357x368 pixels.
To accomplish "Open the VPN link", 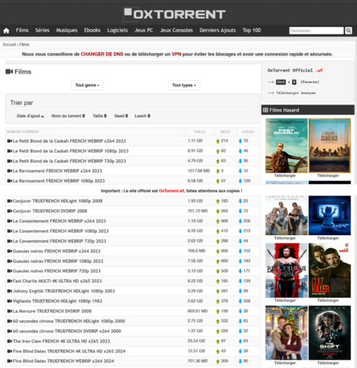I will (x=176, y=54).
